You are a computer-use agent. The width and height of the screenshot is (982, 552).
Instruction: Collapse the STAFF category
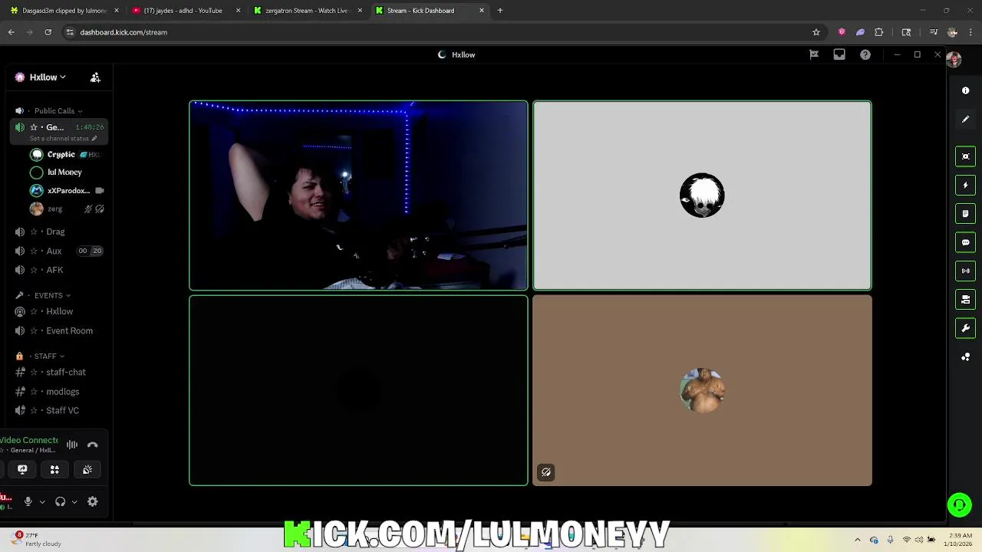coord(48,356)
